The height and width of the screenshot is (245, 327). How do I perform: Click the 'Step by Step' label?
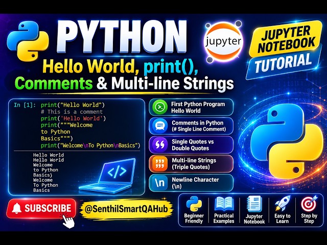pyautogui.click(x=309, y=218)
